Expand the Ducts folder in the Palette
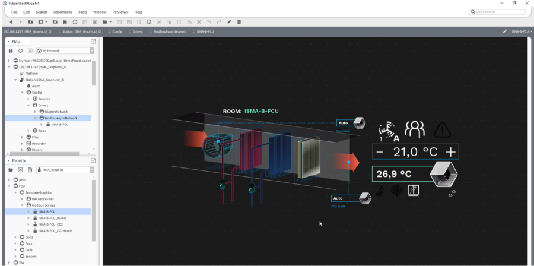This screenshot has height=266, width=534. click(15, 237)
